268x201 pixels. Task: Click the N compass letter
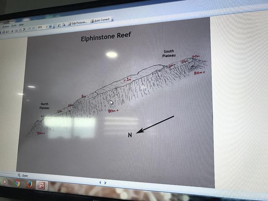(x=130, y=135)
